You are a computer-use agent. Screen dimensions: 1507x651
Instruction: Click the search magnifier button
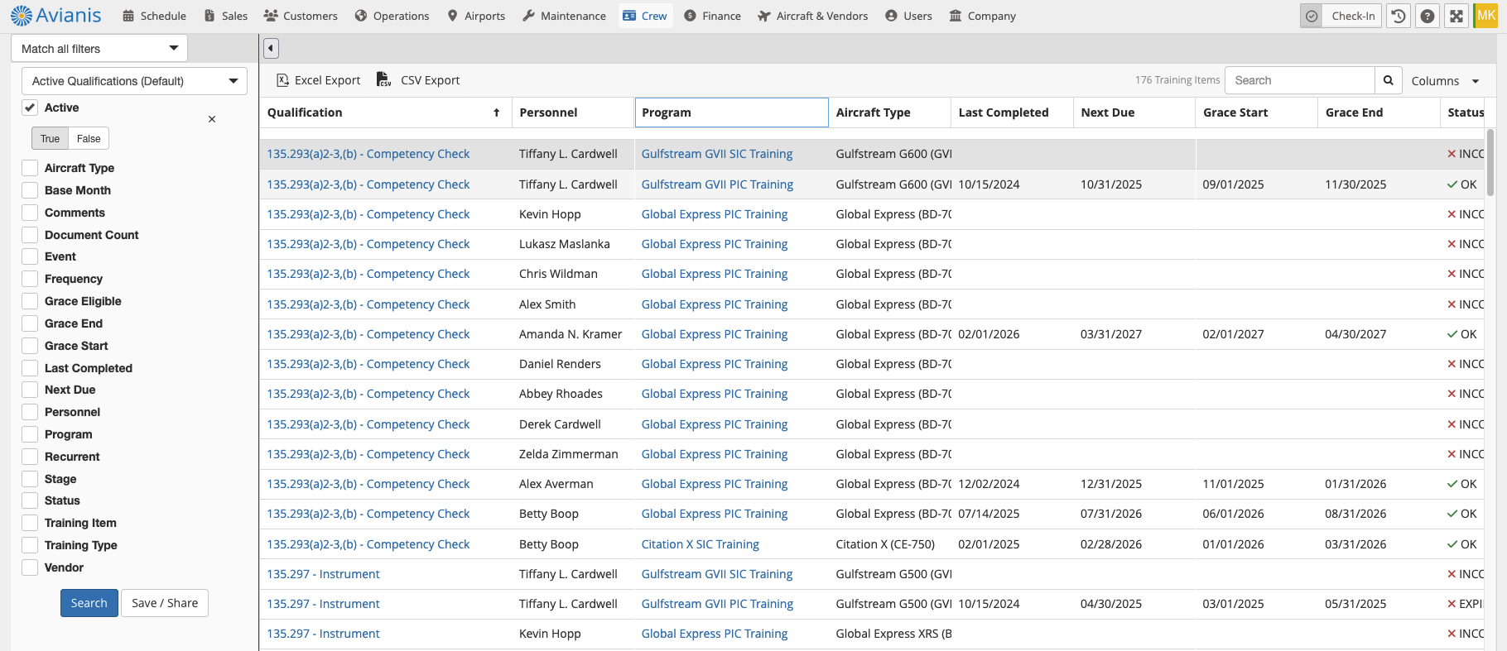tap(1389, 80)
